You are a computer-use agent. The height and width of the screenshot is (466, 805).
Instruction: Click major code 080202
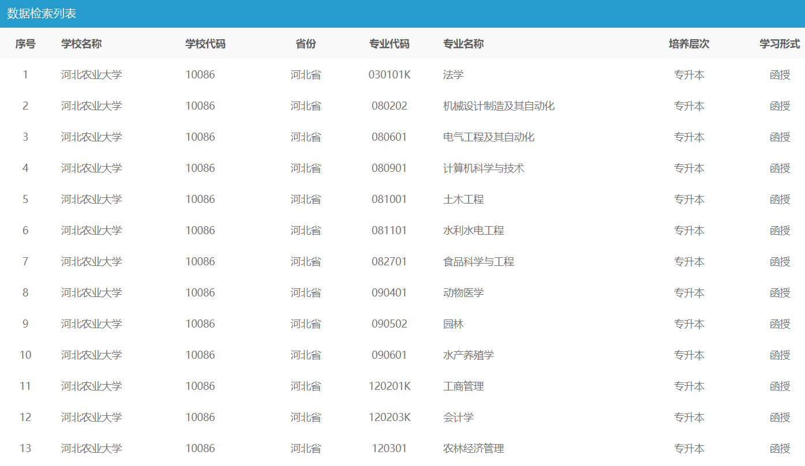click(x=390, y=106)
